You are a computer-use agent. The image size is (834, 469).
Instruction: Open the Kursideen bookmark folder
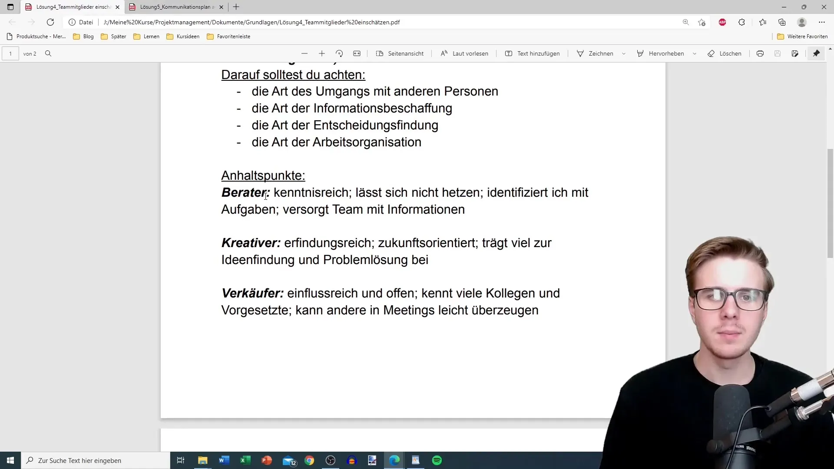click(183, 36)
